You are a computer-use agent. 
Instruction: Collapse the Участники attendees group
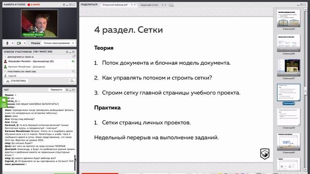pos(5,72)
